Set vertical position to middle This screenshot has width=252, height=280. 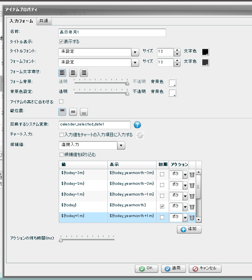73,112
